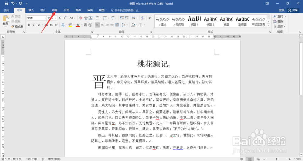Switch to the Layout (布局) tab
The height and width of the screenshot is (161, 303).
pos(55,10)
